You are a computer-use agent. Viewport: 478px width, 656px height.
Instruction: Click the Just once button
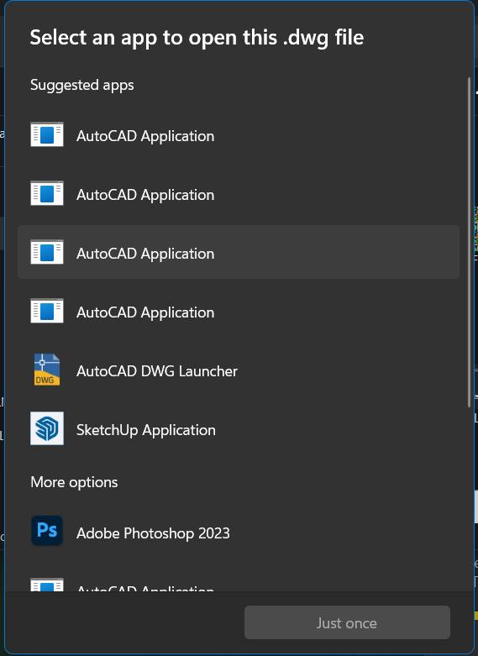tap(347, 622)
